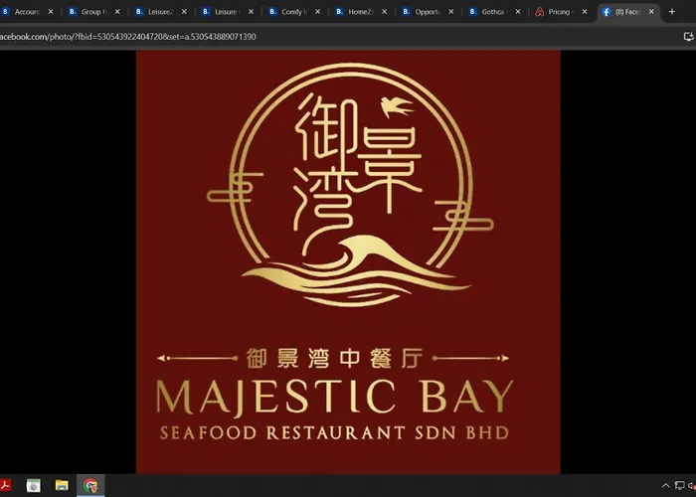This screenshot has width=696, height=497.
Task: Click the Chrome icon in the taskbar
Action: pos(90,485)
